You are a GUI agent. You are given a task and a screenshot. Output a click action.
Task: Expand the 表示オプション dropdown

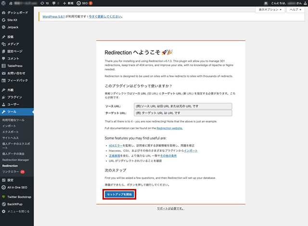coord(270,10)
